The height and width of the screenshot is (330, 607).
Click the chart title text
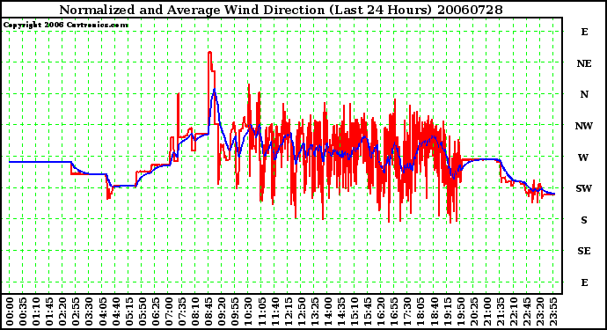pyautogui.click(x=281, y=10)
